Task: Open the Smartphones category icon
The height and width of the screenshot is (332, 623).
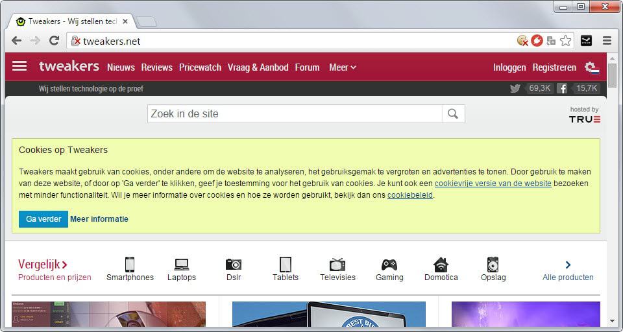Action: pyautogui.click(x=130, y=265)
